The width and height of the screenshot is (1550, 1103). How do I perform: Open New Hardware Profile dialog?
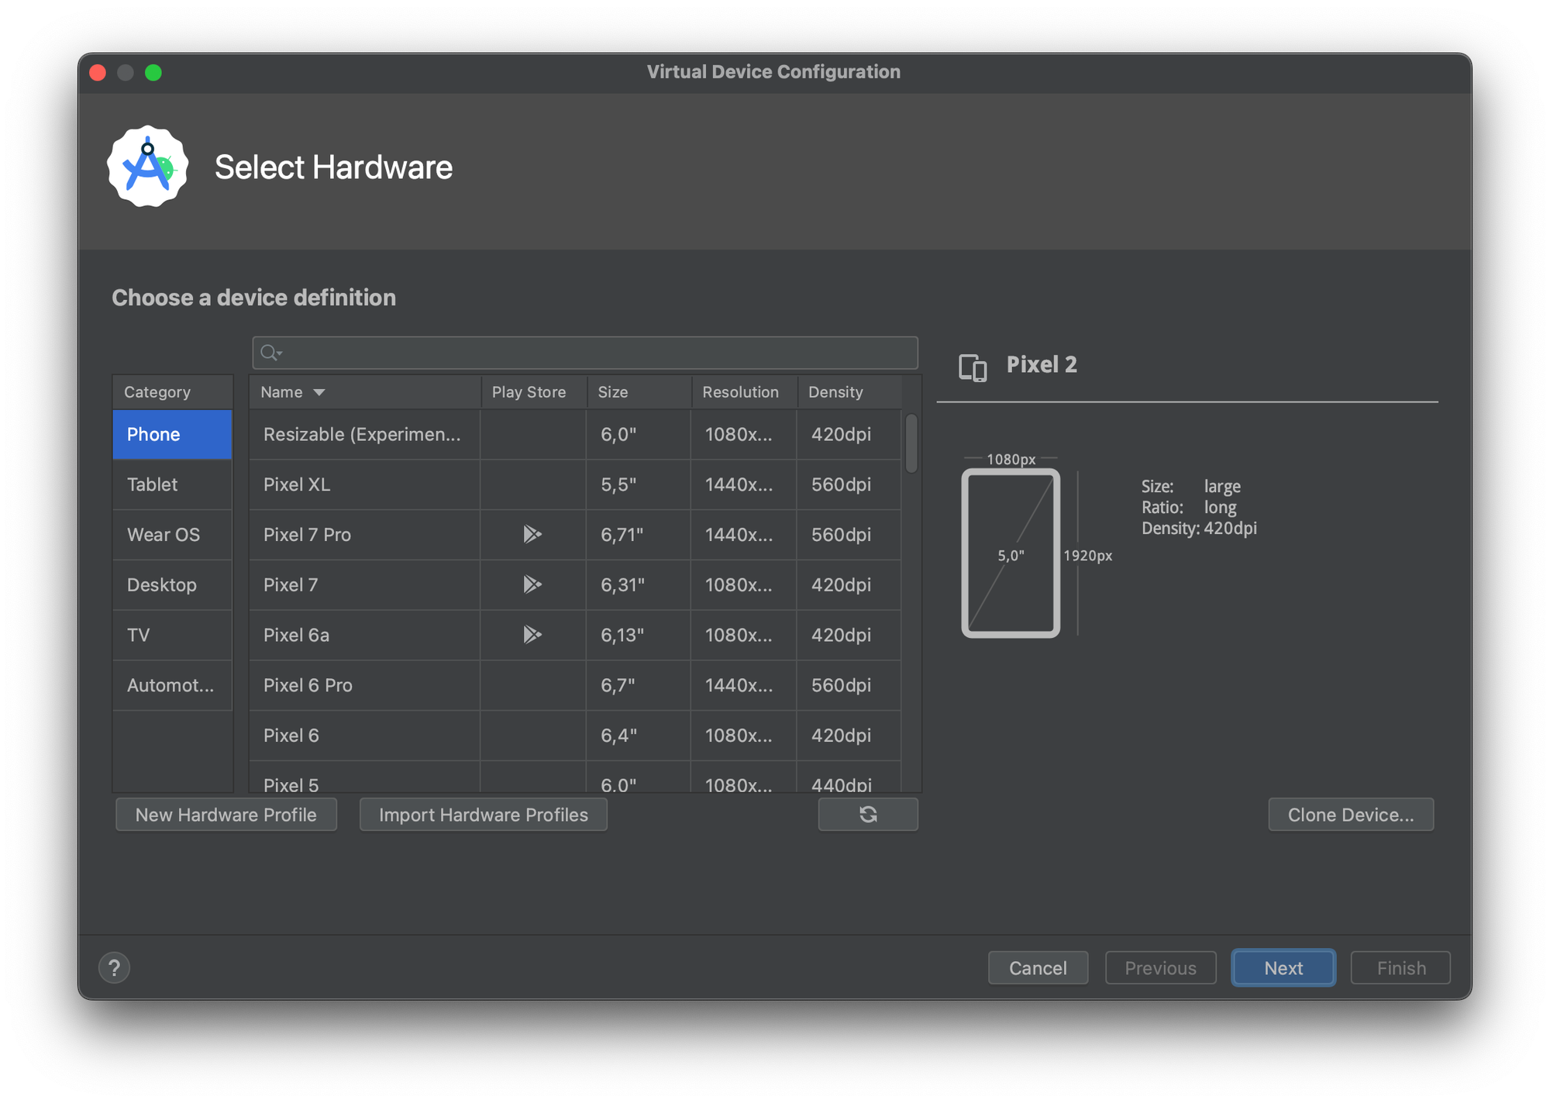226,815
